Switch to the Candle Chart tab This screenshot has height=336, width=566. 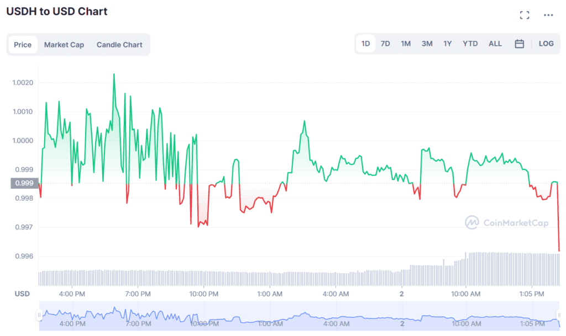click(x=119, y=45)
